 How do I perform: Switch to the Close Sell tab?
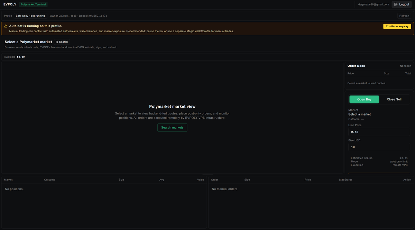point(394,99)
